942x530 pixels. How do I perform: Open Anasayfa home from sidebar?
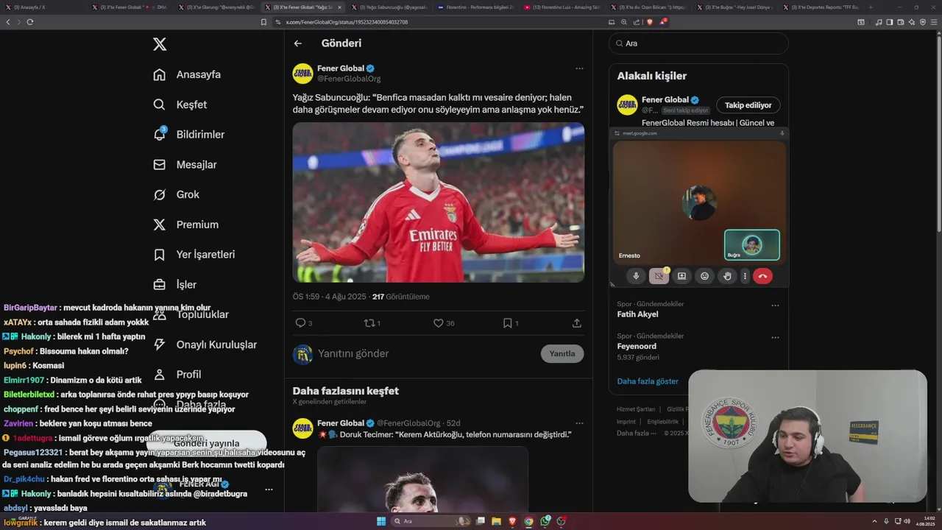(x=187, y=74)
